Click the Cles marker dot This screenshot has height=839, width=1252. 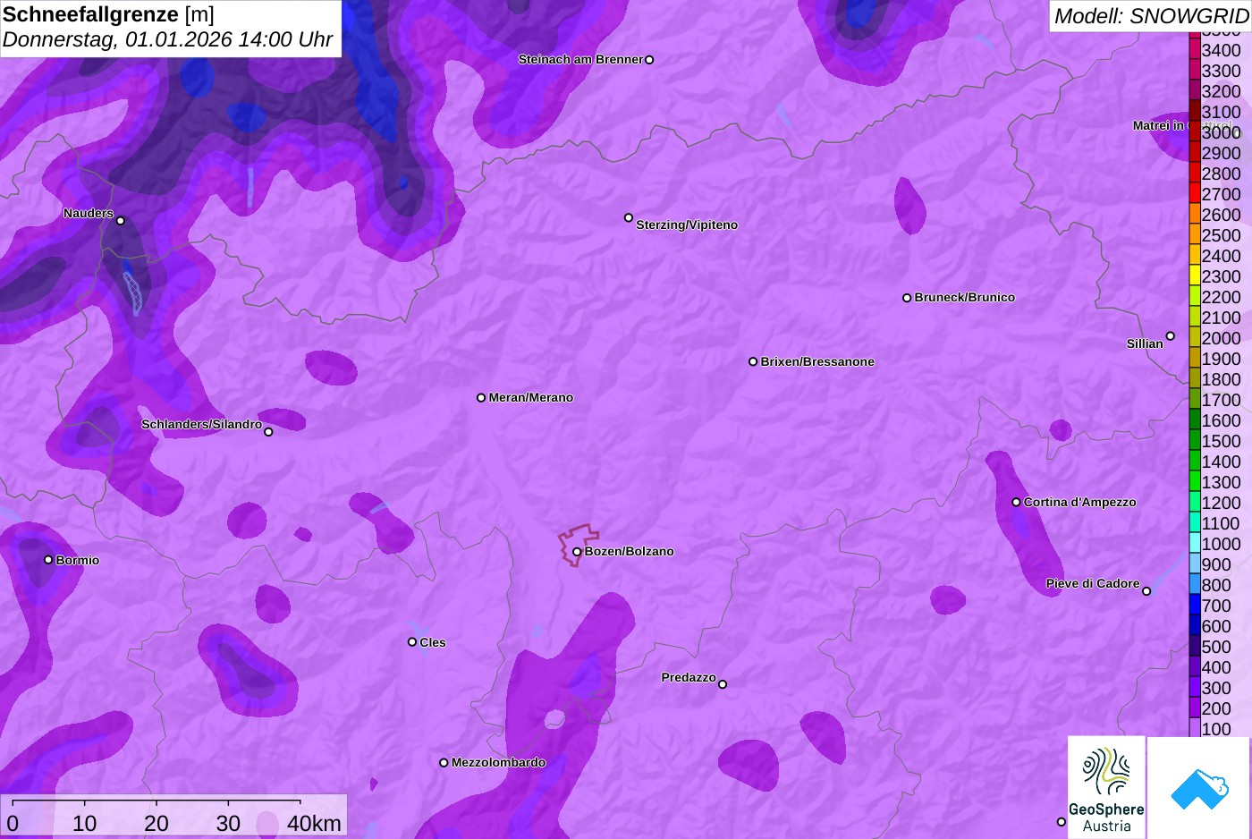(412, 641)
